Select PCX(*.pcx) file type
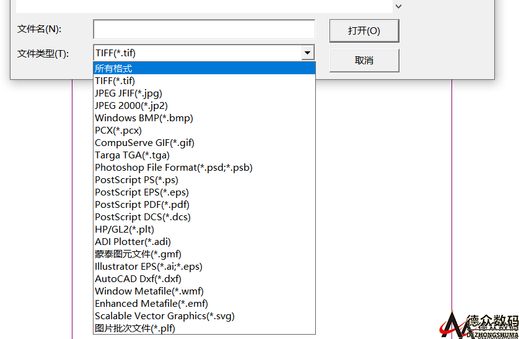Screen dimensions: 519x339 pos(204,131)
